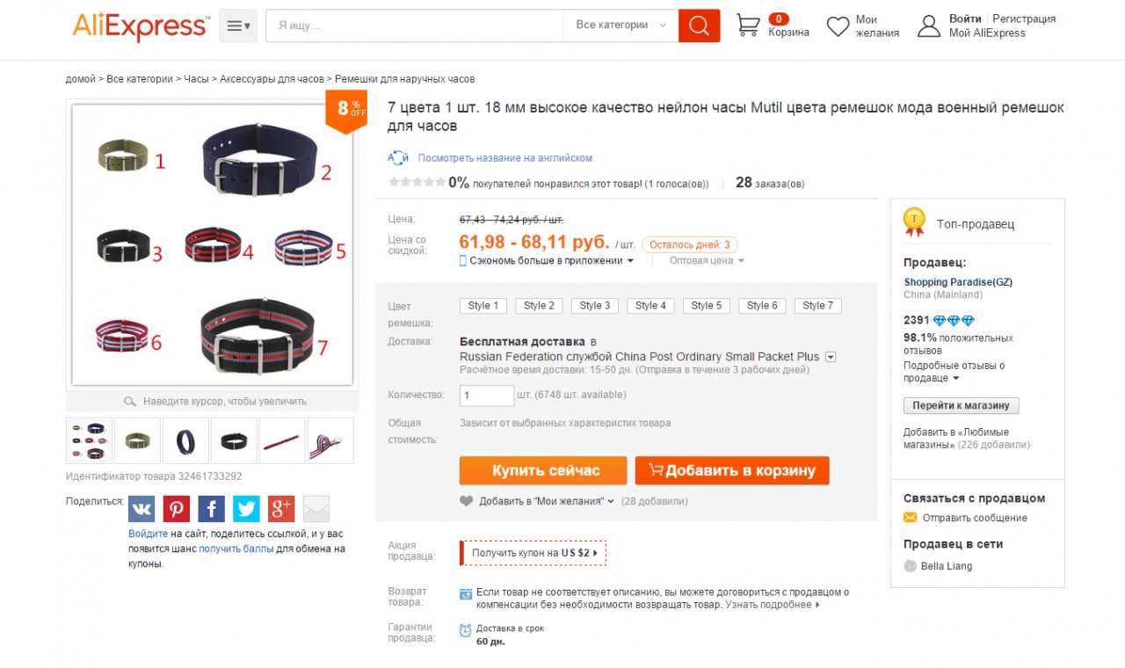Share on Facebook icon
Viewport: 1125px width, 668px height.
coord(211,509)
